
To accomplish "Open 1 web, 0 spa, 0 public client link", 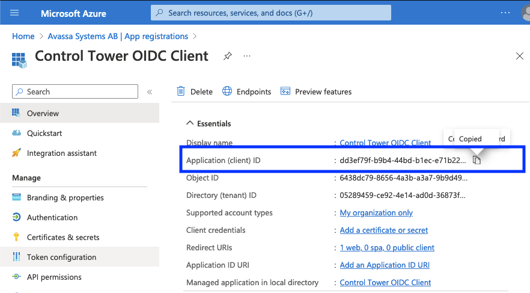I will 387,248.
